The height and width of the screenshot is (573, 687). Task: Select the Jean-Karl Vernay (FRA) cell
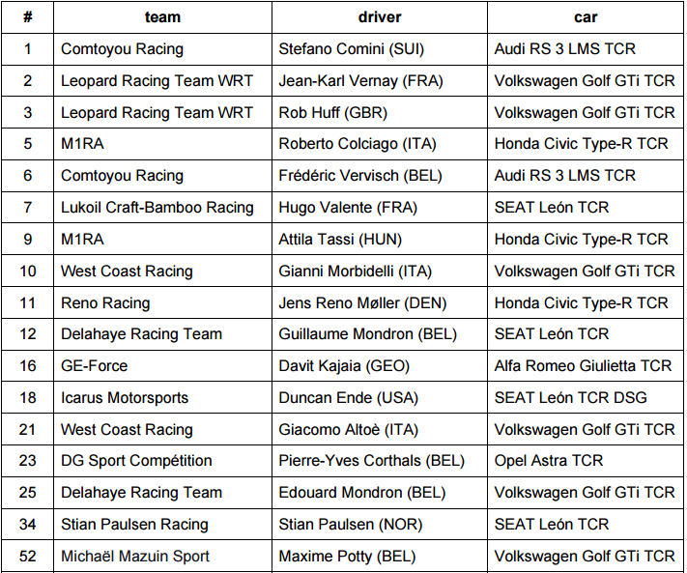pos(380,80)
